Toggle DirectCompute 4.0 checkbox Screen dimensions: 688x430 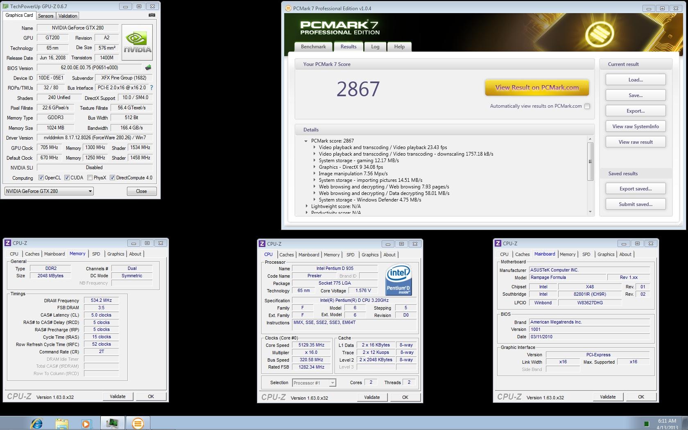[x=112, y=178]
